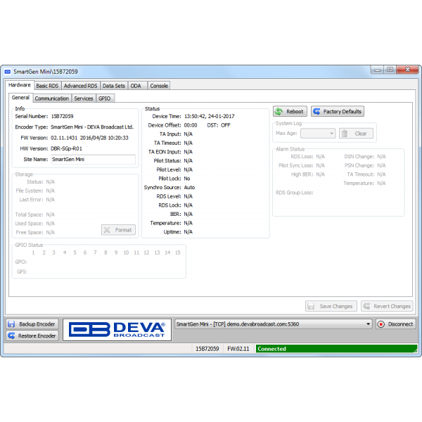This screenshot has width=422, height=422.
Task: Switch to the Hardware tab
Action: coord(20,85)
